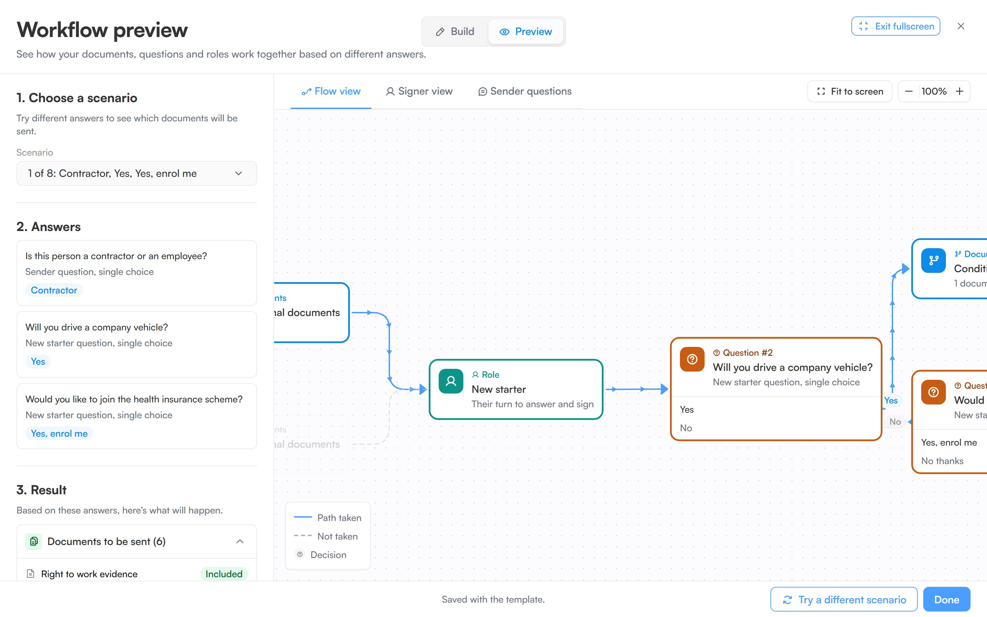Select the additional documents node on the path
The height and width of the screenshot is (617, 987).
pos(312,313)
